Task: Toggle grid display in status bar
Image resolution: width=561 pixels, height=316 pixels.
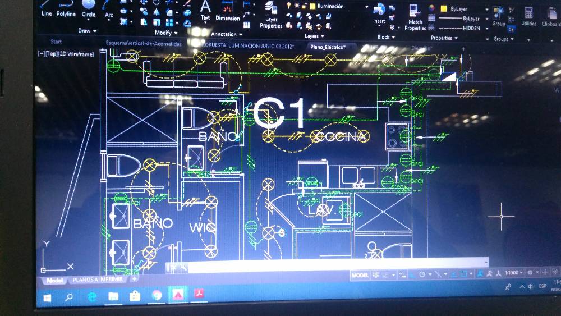Action: coord(376,275)
